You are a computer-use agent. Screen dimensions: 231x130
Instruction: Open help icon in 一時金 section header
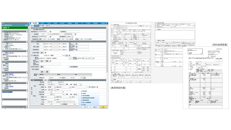(x=49, y=80)
